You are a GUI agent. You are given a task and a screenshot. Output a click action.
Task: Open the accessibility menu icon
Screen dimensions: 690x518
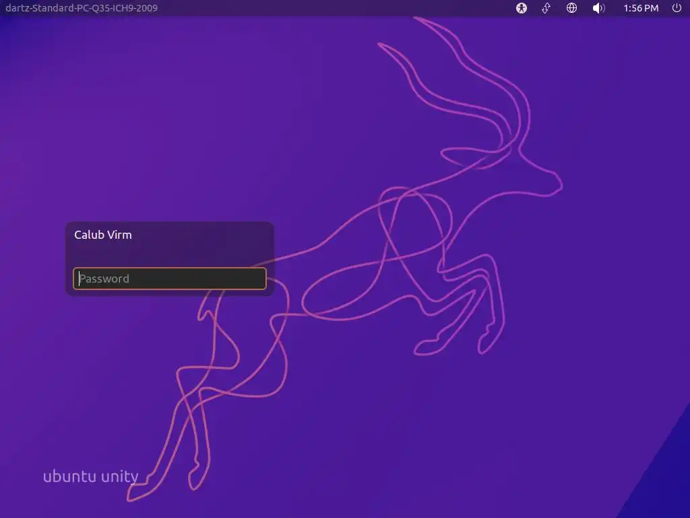coord(522,8)
